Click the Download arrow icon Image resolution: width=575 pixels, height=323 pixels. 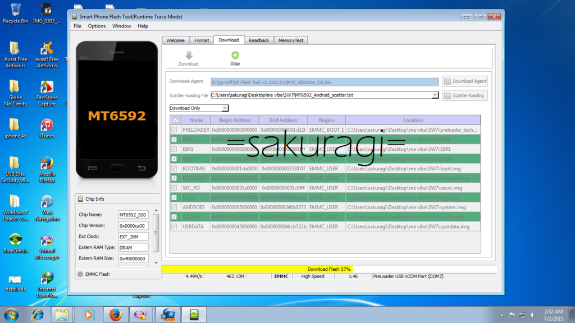[189, 56]
